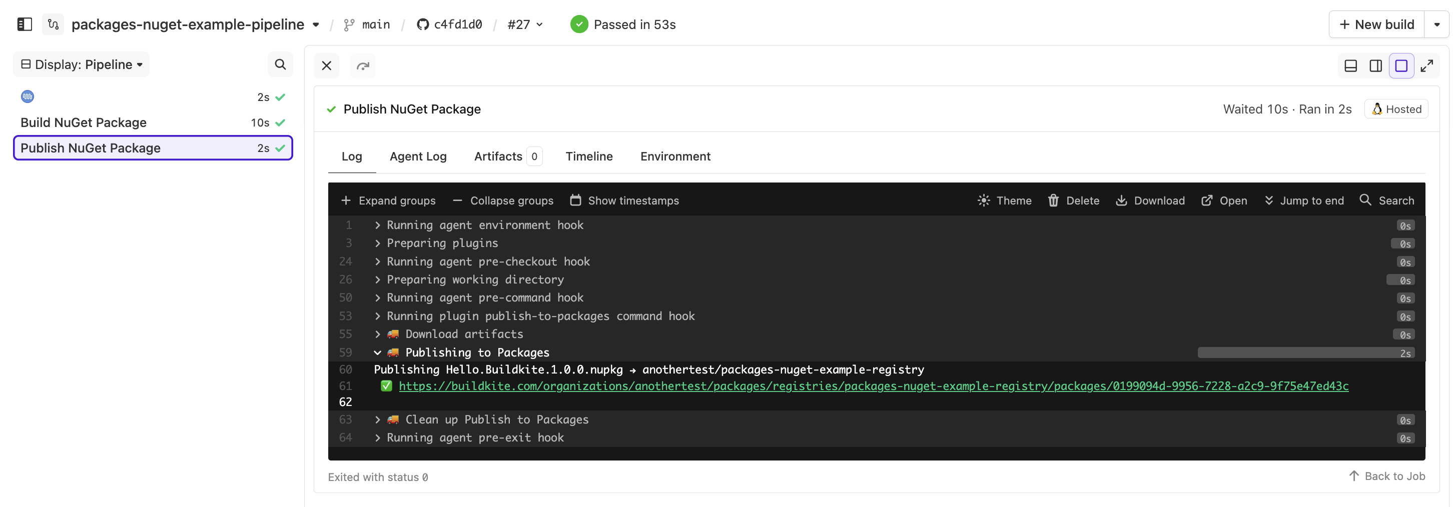Viewport: 1456px width, 507px height.
Task: Click the New build button
Action: (1376, 24)
